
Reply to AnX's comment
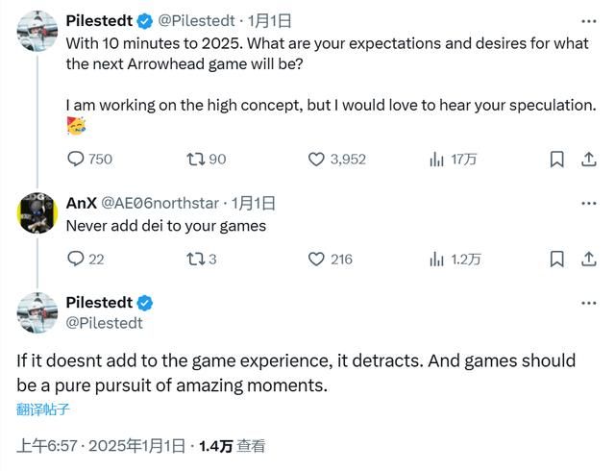pyautogui.click(x=76, y=259)
